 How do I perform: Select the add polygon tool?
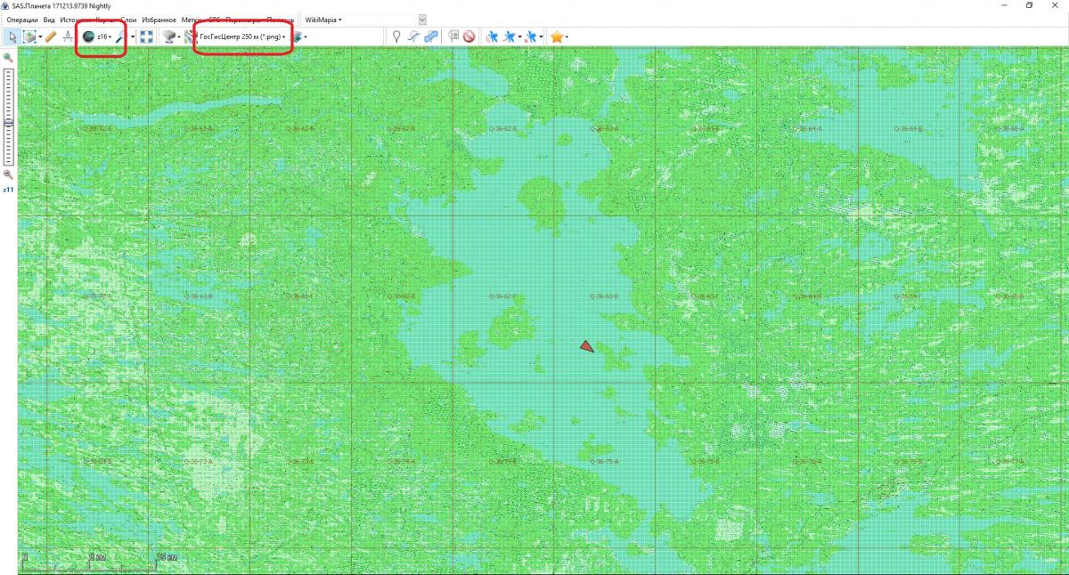[430, 36]
